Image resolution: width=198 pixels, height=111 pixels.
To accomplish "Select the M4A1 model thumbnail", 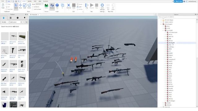I will 13,64.
